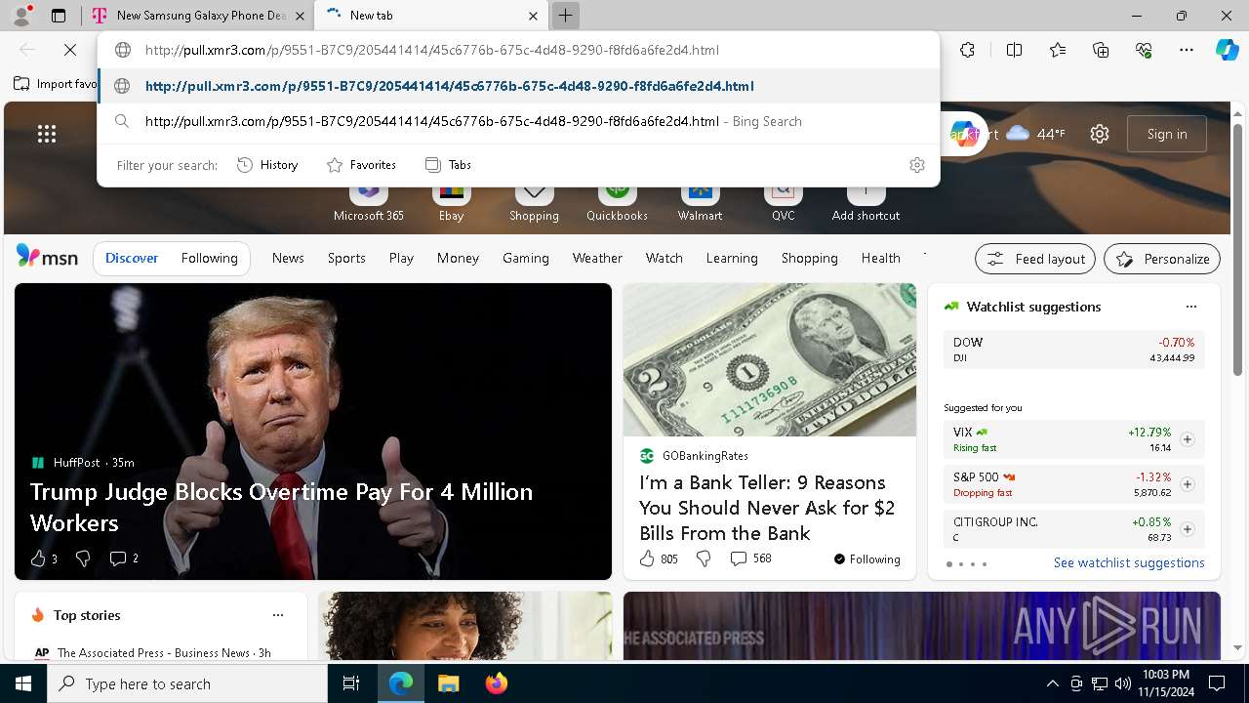Select the highlighted xmr3.com URL suggestion
Screen dimensions: 1249x703
pyautogui.click(x=518, y=86)
